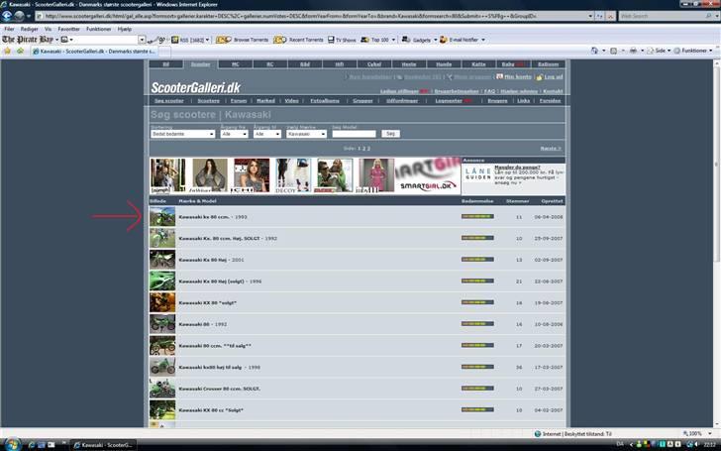Open the Kawasaki kx 80 ccm. 1993 listing

pyautogui.click(x=205, y=216)
